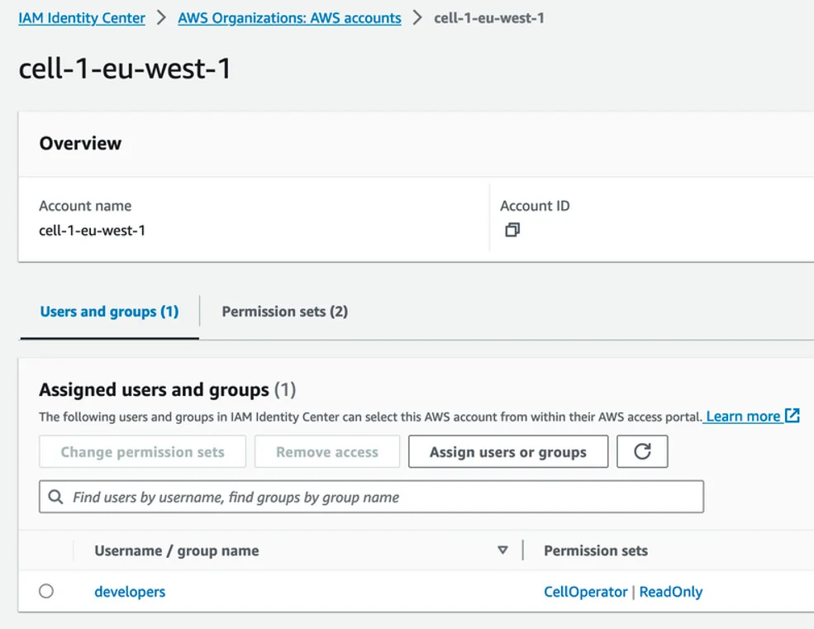Viewport: 814px width, 629px height.
Task: Click the Username / group name column header
Action: click(x=177, y=550)
